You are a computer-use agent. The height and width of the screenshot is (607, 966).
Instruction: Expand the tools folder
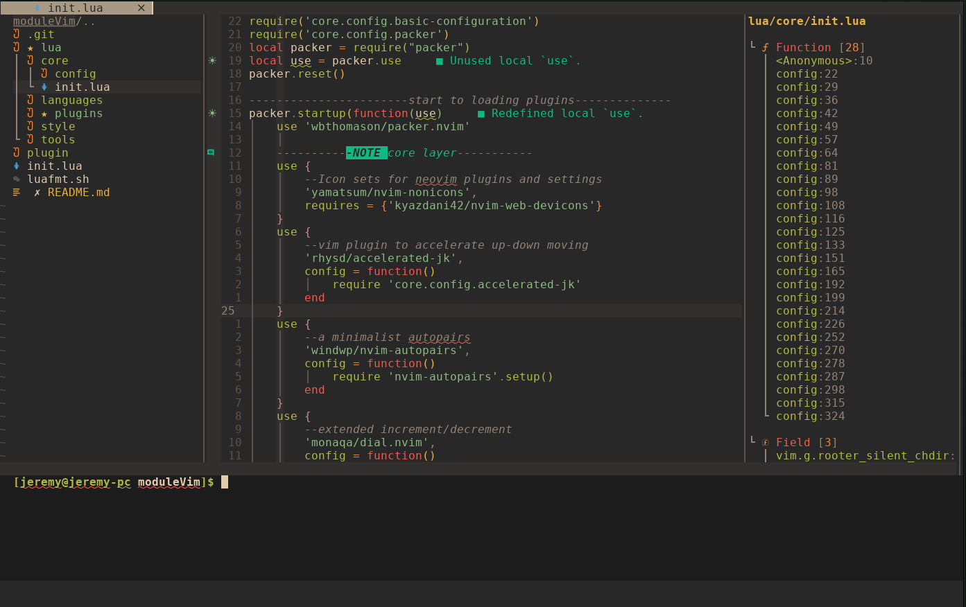[58, 140]
